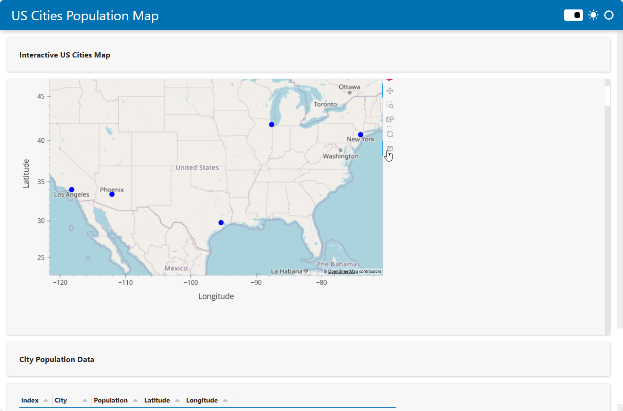
Task: Click the New York city point
Action: pyautogui.click(x=361, y=135)
